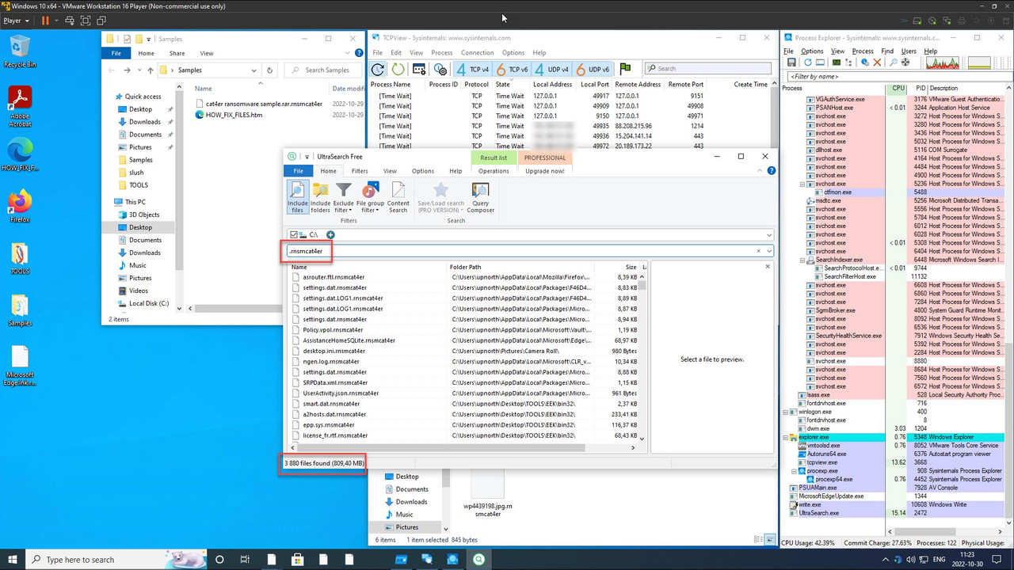Click UltraSearch icon on Windows taskbar
1014x570 pixels.
tap(478, 559)
